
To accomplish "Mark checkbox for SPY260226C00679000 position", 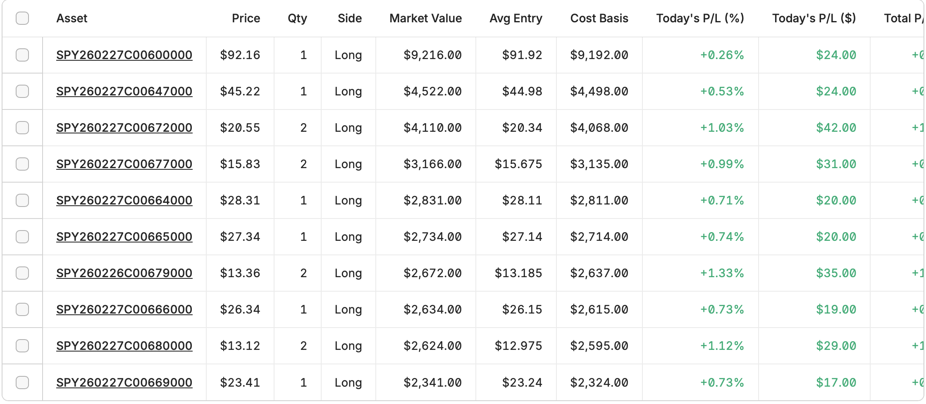I will point(22,273).
